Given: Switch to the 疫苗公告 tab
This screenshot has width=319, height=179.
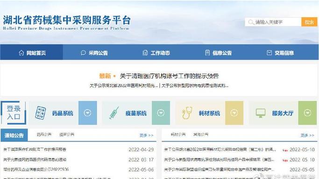Looking at the screenshot, I should click(67, 134).
